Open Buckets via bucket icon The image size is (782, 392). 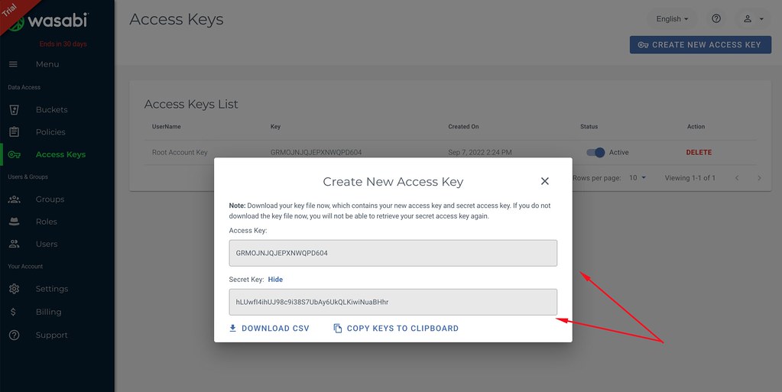14,110
